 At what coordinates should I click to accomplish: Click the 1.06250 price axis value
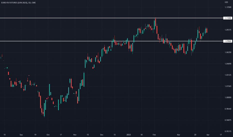(x=228, y=52)
